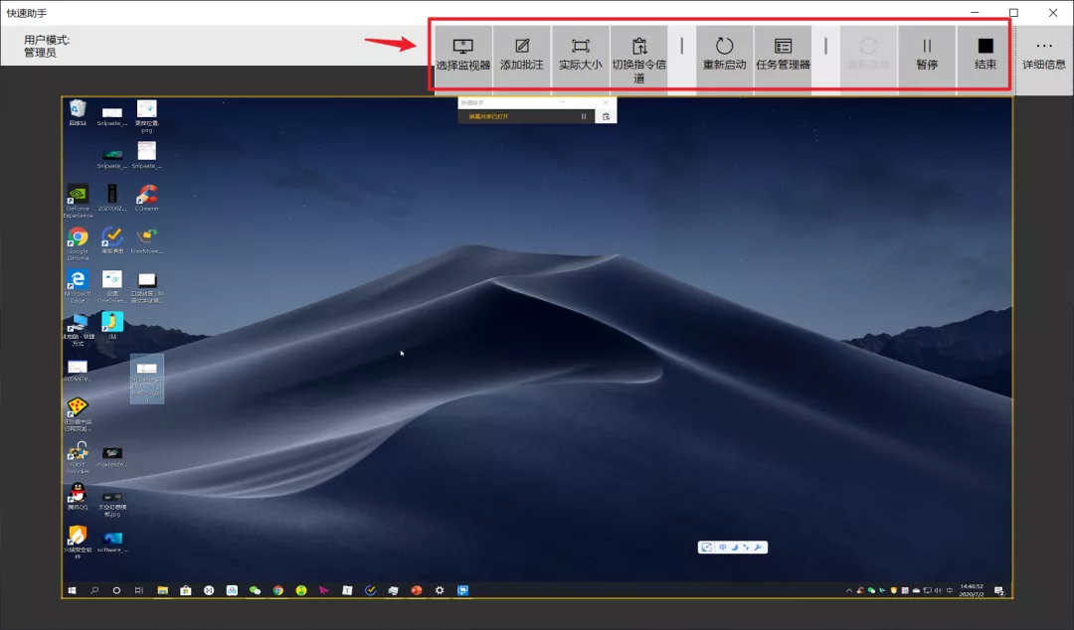Maximize the Quick Assist (快速助手) window
Screen dimensions: 1074x630
click(1013, 12)
